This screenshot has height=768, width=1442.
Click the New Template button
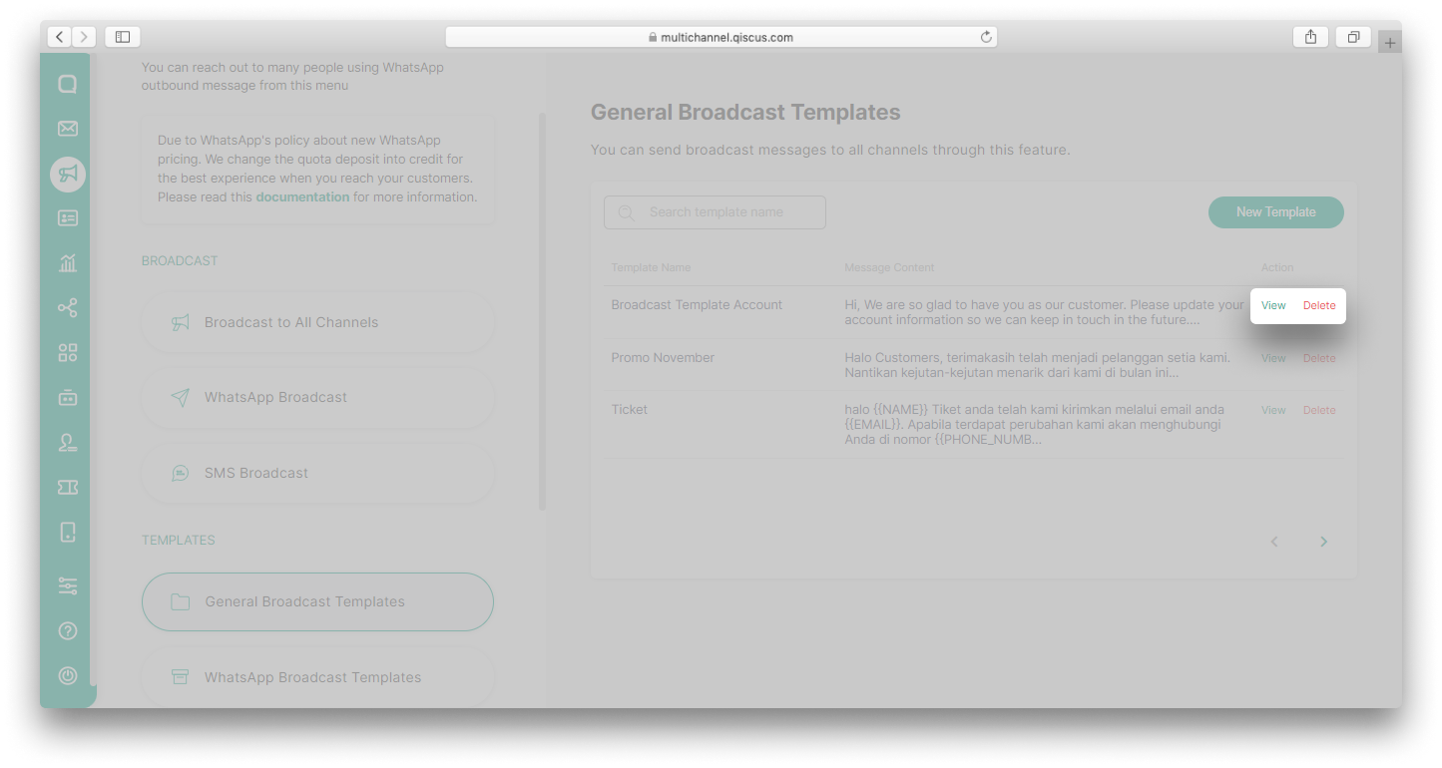pyautogui.click(x=1276, y=212)
